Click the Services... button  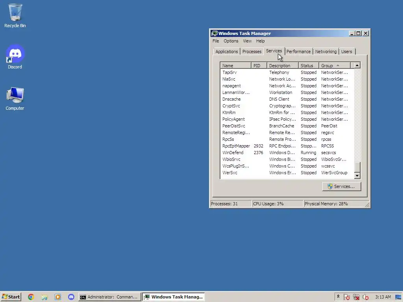click(342, 186)
